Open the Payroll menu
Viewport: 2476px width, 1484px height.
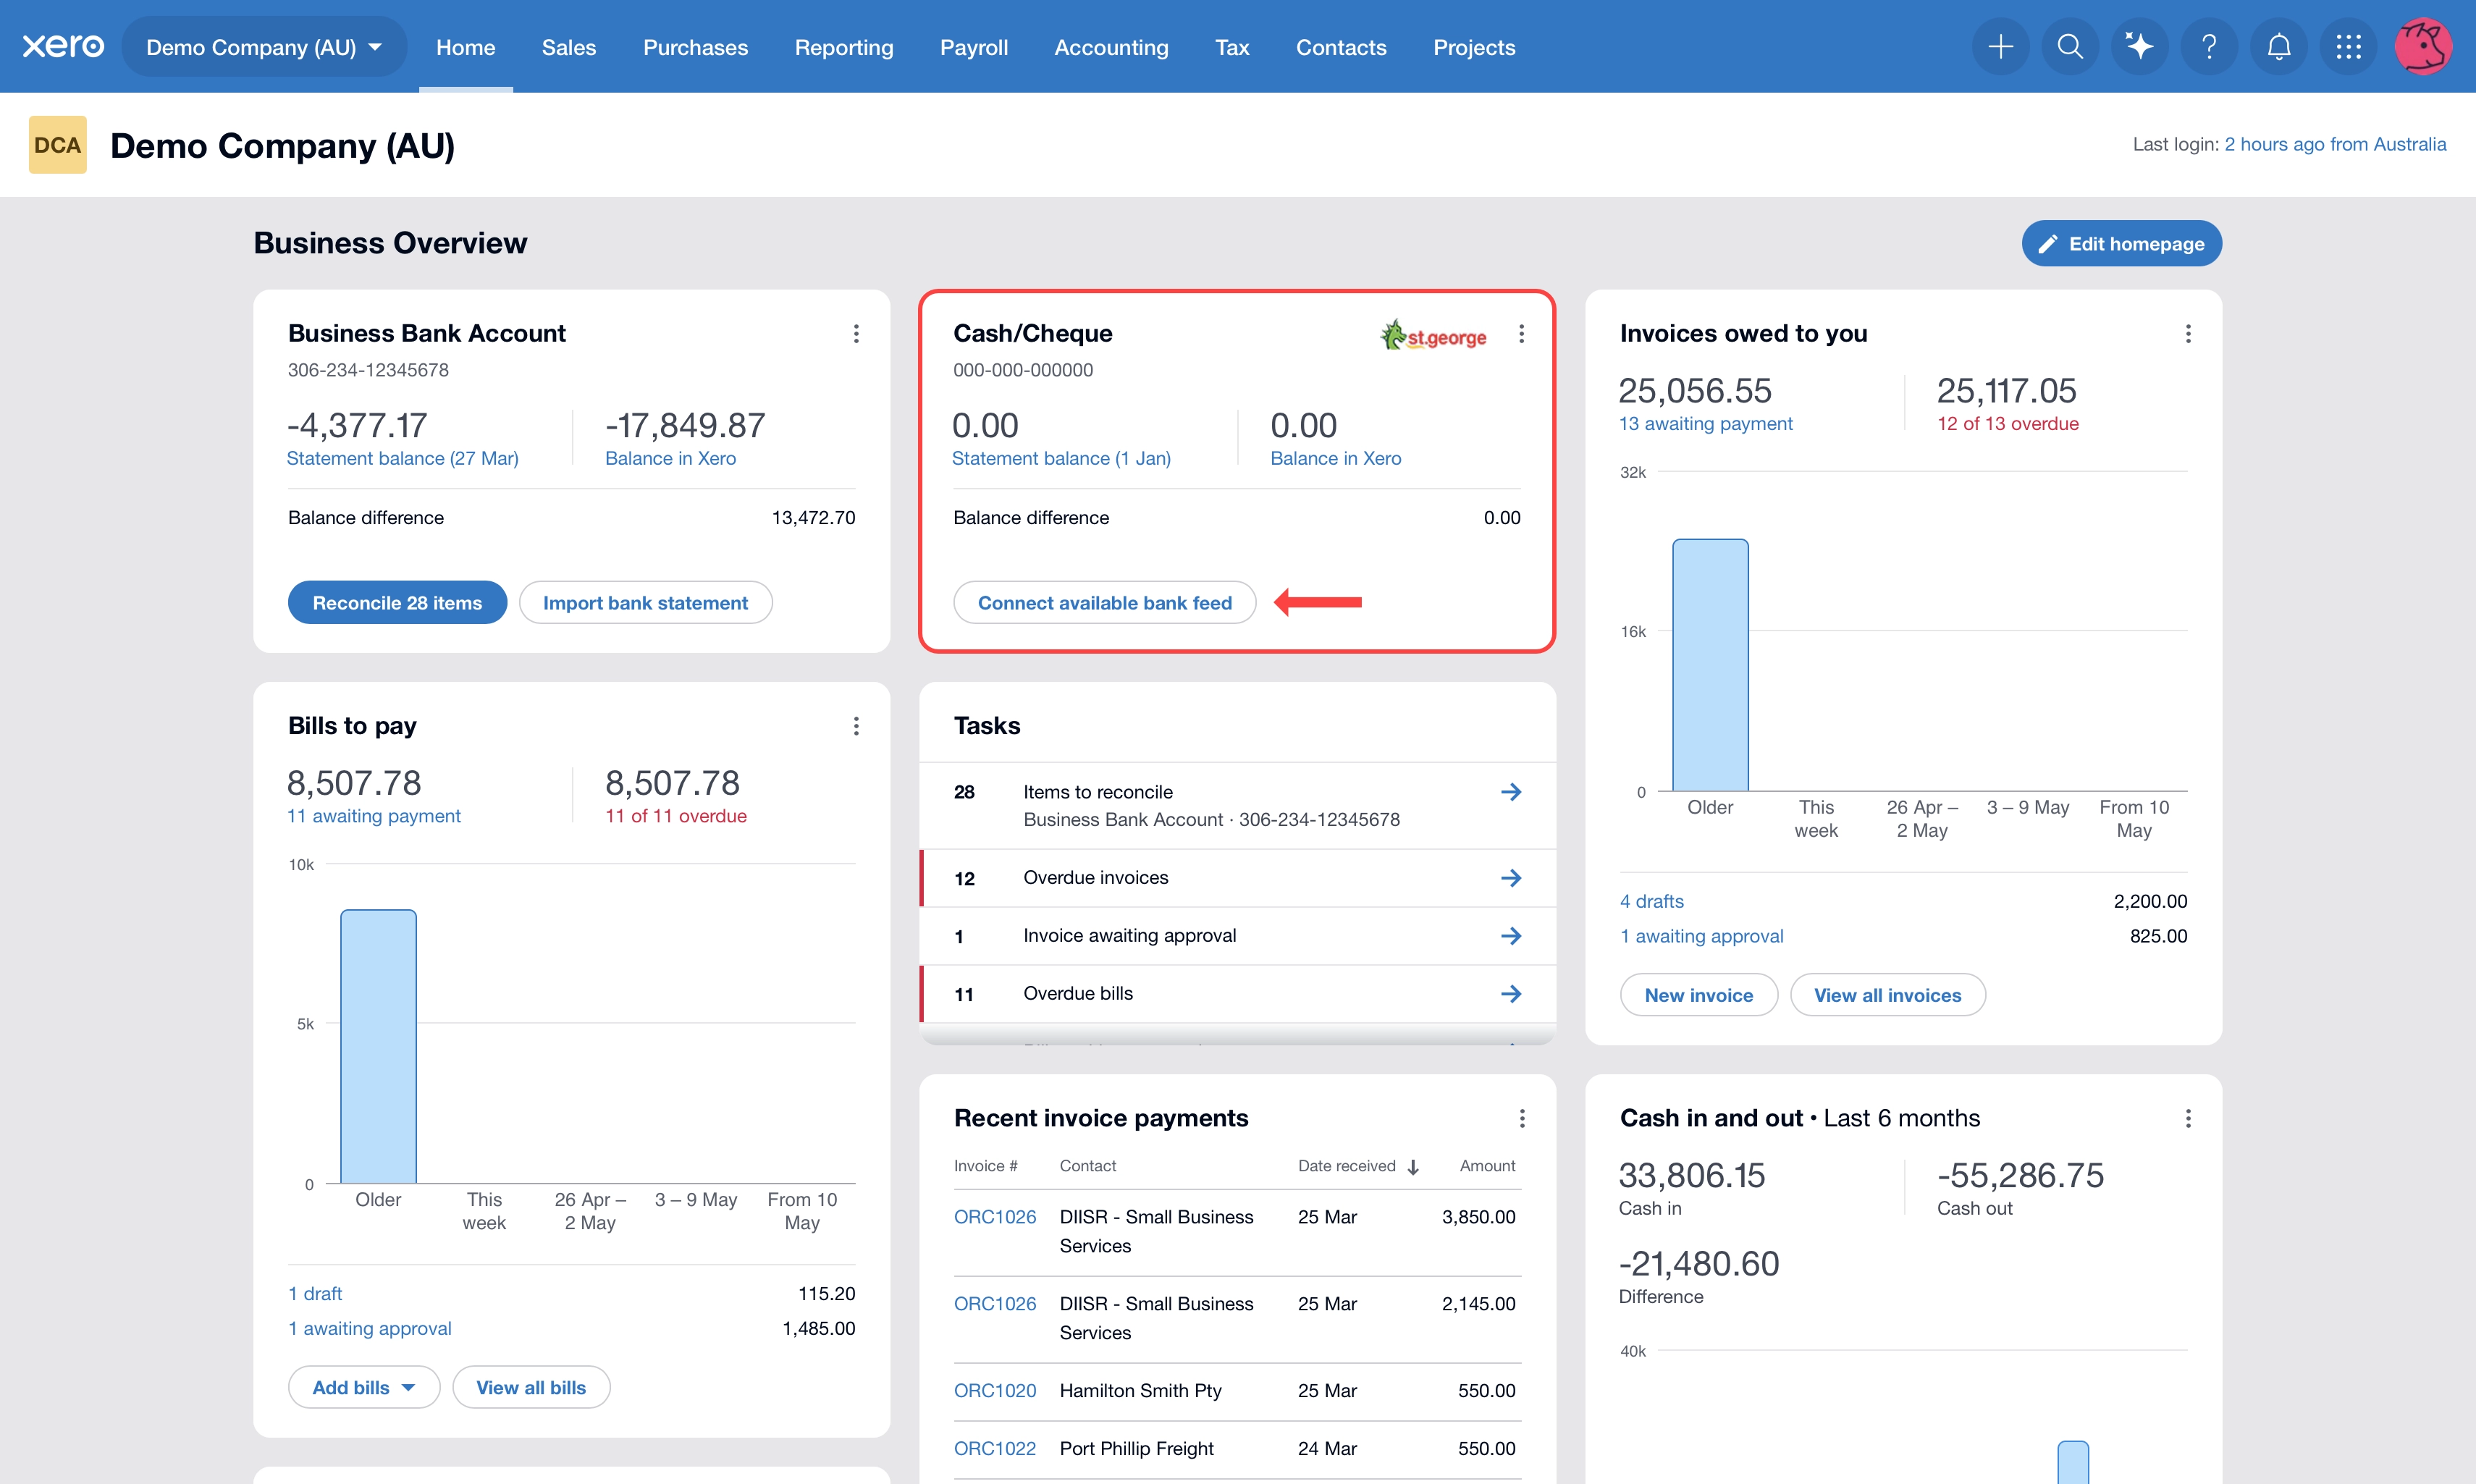tap(974, 47)
